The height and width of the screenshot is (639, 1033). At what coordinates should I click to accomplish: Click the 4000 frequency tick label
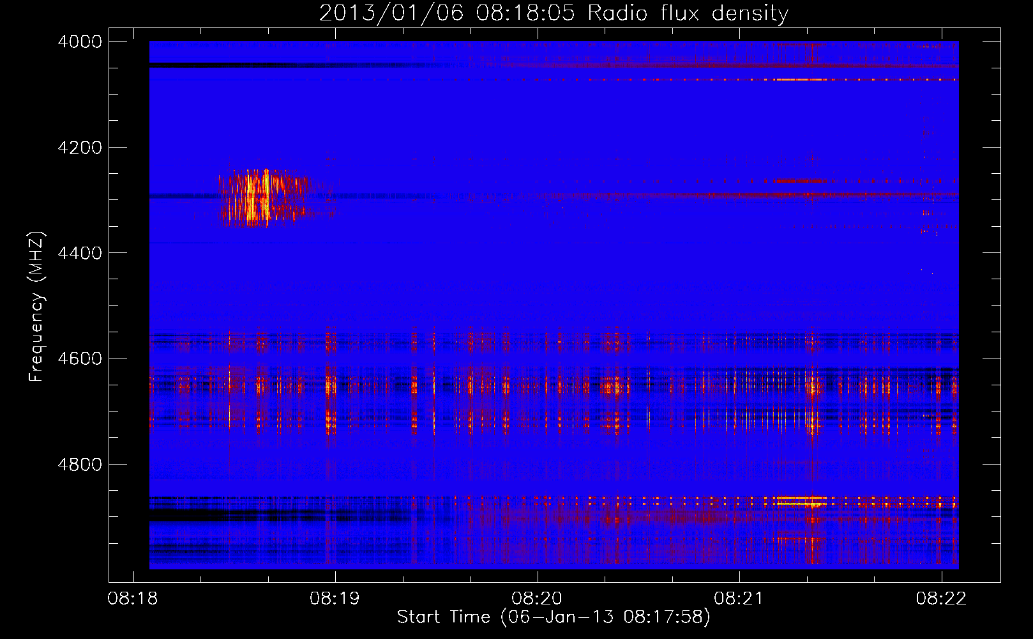[x=80, y=42]
